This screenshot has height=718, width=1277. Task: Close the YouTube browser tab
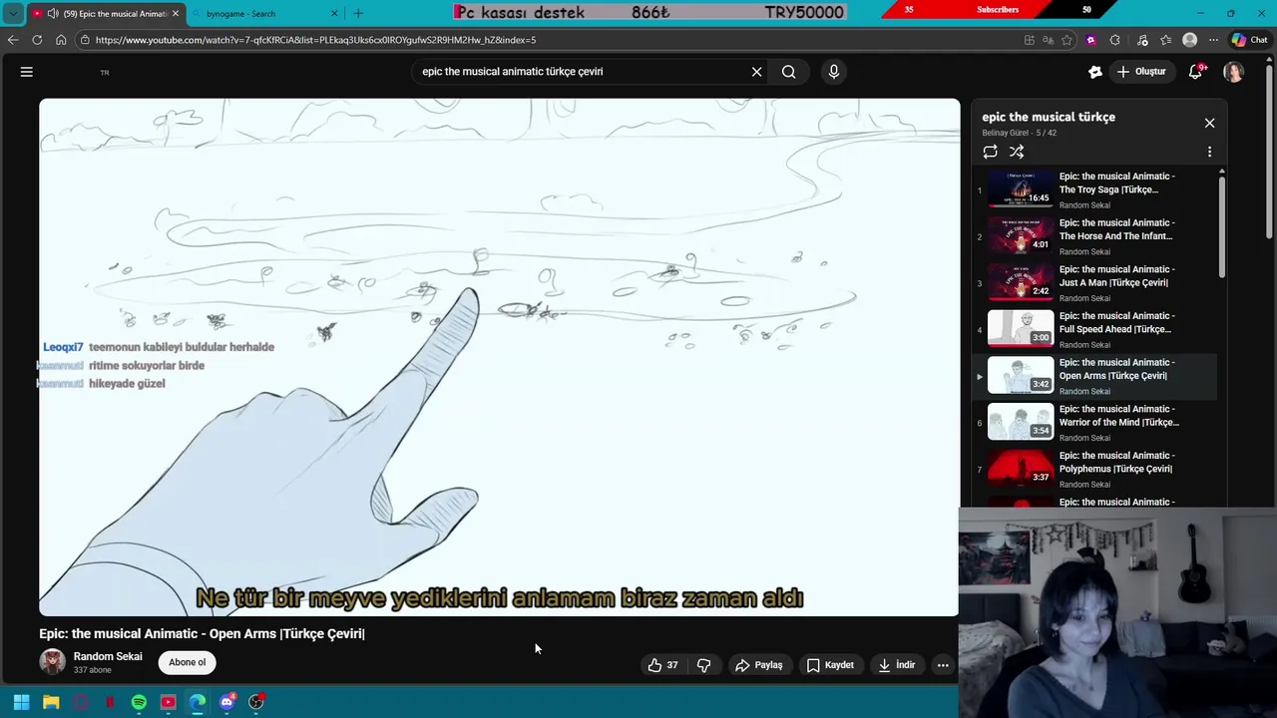click(176, 13)
